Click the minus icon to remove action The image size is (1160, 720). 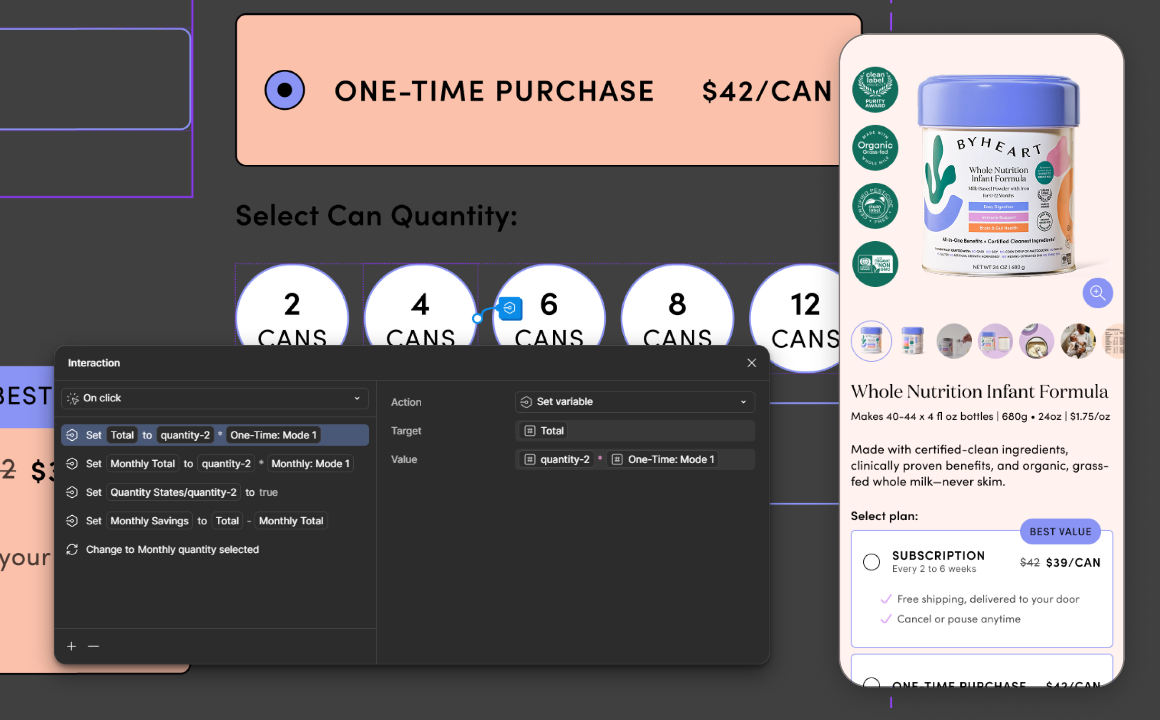click(x=93, y=646)
